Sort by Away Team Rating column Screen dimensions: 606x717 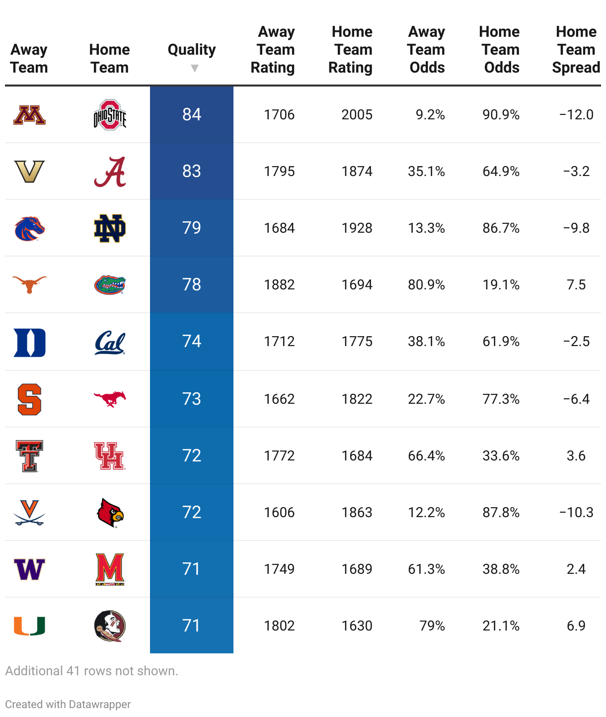(x=273, y=50)
